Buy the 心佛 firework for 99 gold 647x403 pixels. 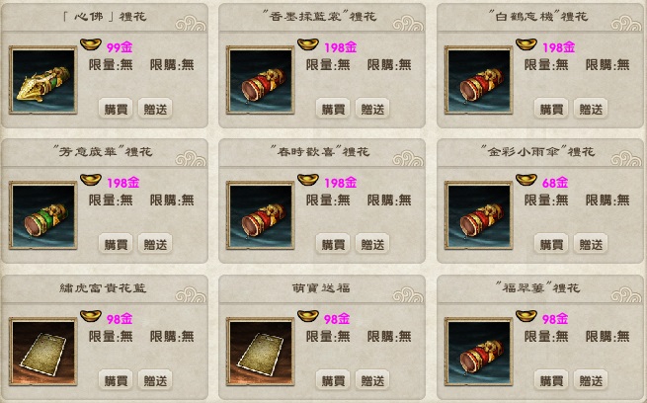coord(116,109)
